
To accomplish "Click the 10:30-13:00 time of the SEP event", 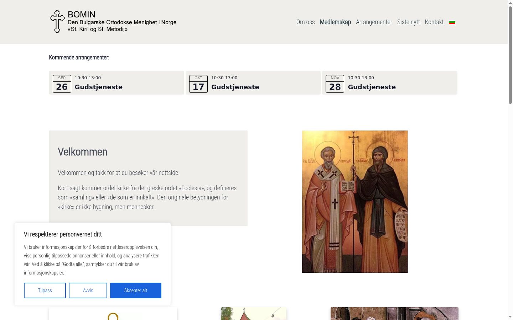I will [x=88, y=78].
